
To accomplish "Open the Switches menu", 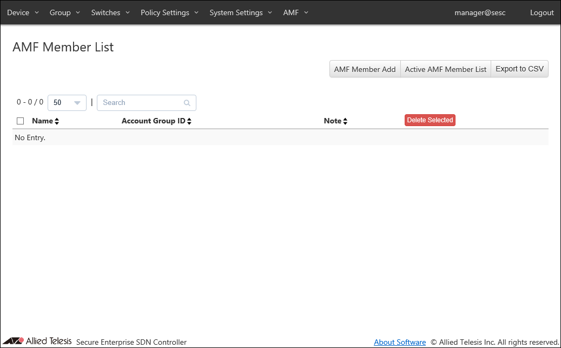I will click(110, 12).
